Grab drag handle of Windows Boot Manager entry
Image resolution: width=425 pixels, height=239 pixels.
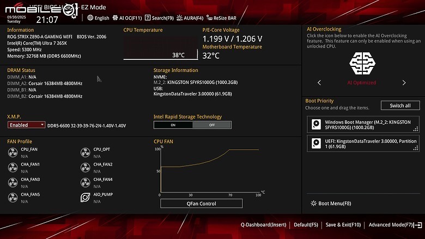[x=416, y=129]
